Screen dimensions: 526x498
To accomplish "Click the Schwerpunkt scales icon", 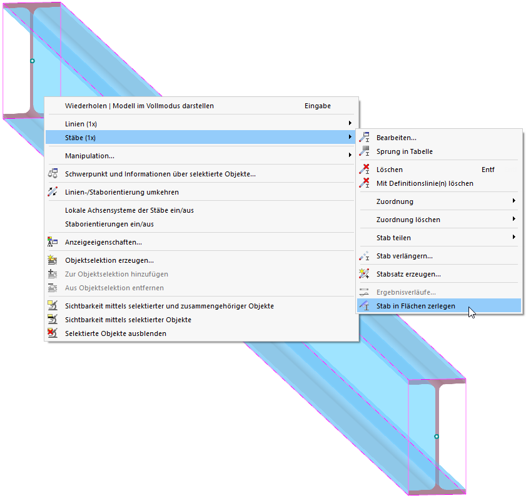I will point(53,173).
